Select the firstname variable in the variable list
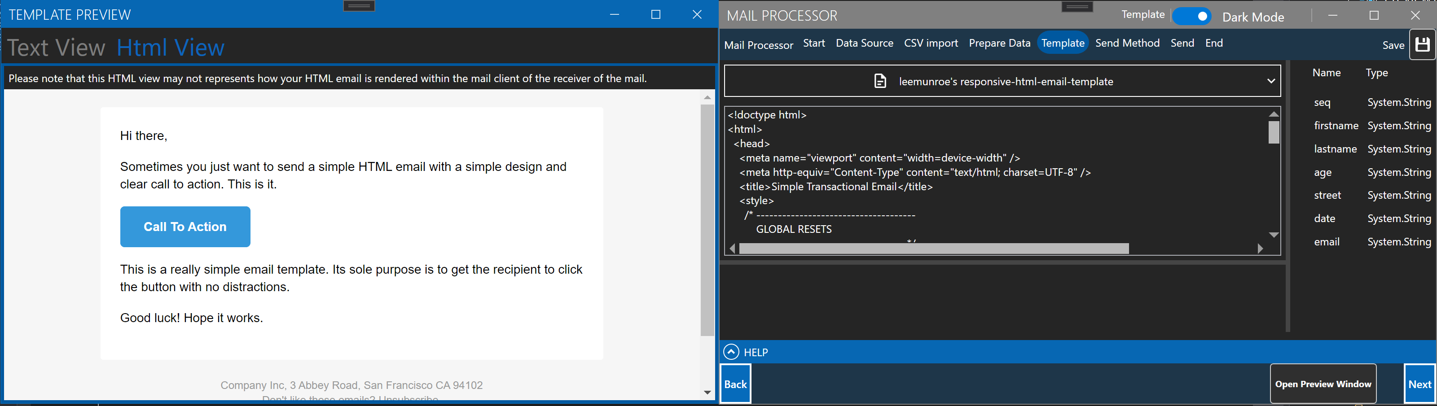This screenshot has width=1437, height=406. (x=1336, y=126)
